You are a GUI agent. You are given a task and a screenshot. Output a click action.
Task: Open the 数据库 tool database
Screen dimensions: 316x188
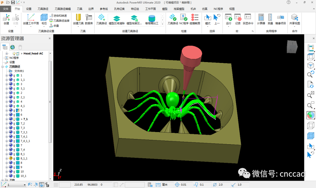pos(89,19)
